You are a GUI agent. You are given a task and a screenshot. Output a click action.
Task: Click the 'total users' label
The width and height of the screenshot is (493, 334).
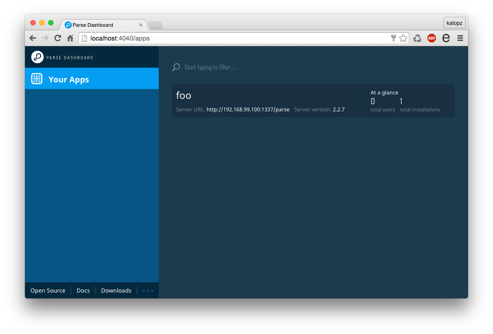pos(382,110)
